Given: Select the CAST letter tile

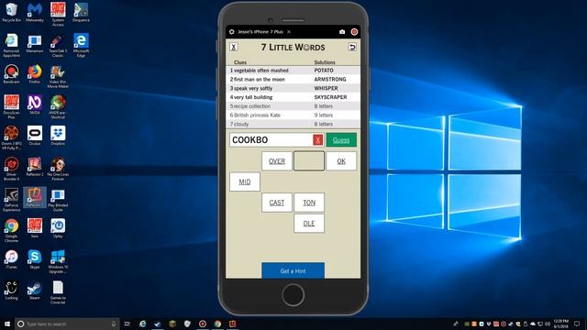Looking at the screenshot, I should (277, 203).
